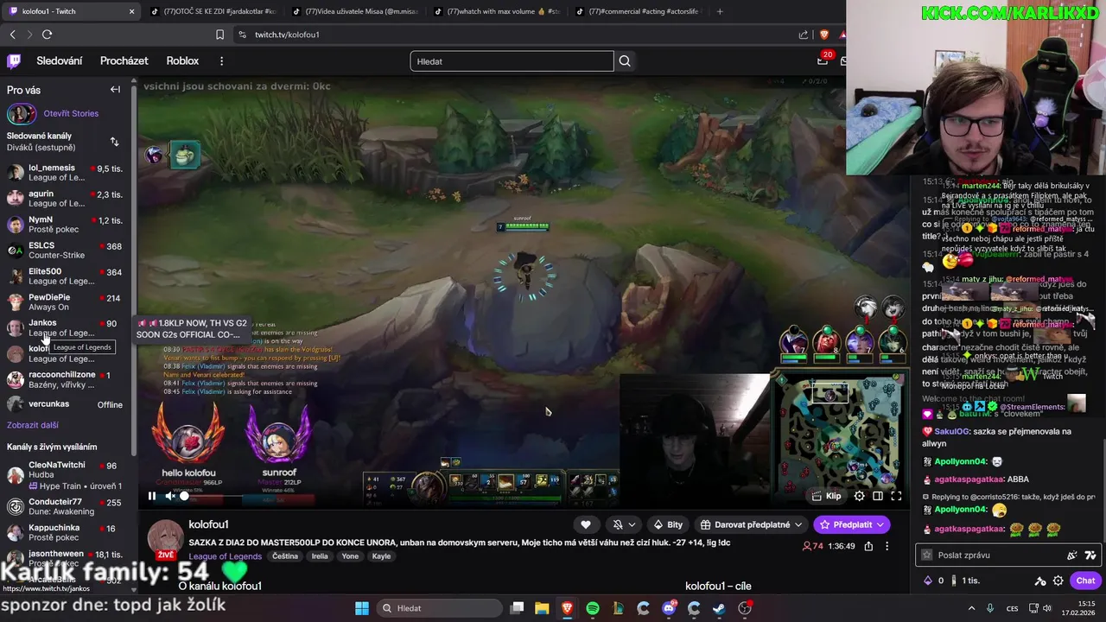Open stream more options menu
Viewport: 1106px width, 622px height.
pyautogui.click(x=887, y=546)
